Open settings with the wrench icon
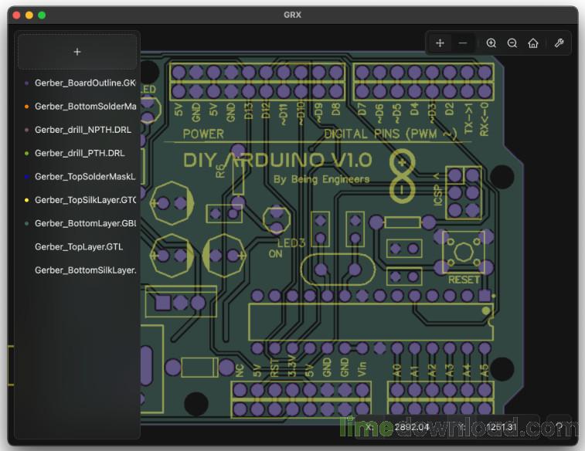Image resolution: width=585 pixels, height=451 pixels. click(559, 43)
